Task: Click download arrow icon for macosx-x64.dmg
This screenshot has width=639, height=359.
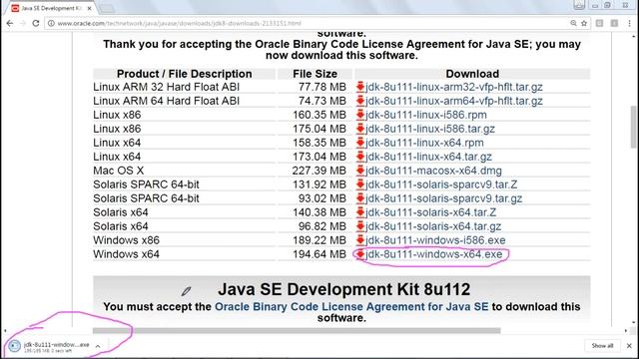Action: (359, 171)
